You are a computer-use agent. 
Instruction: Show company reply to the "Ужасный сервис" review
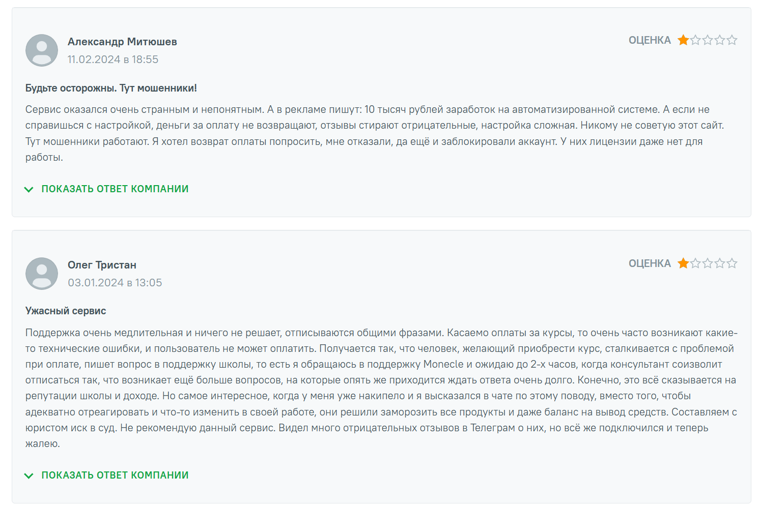point(115,475)
